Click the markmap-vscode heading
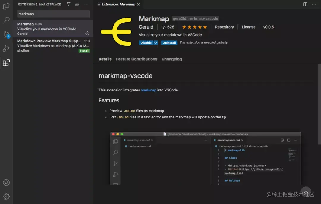The height and width of the screenshot is (204, 321). (x=125, y=76)
